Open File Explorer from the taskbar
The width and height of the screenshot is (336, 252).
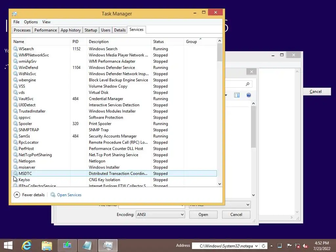tap(47, 245)
